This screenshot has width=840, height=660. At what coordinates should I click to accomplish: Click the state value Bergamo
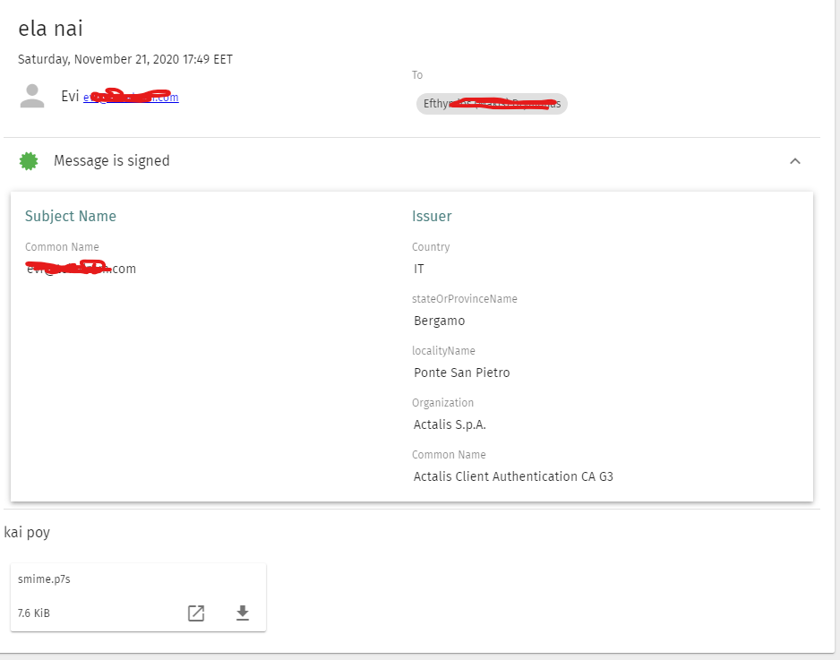[439, 321]
